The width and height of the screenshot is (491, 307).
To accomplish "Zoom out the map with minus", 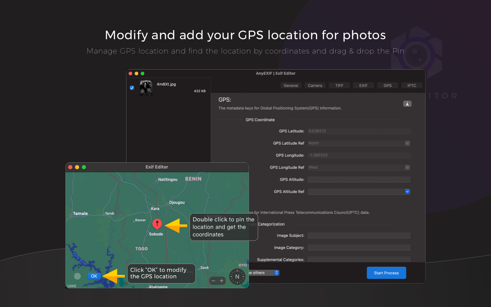I will coord(213,281).
